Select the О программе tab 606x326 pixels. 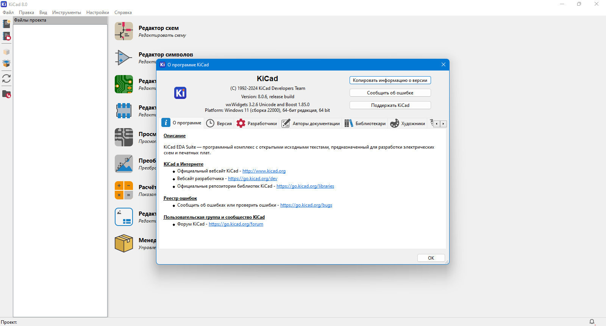pos(182,123)
